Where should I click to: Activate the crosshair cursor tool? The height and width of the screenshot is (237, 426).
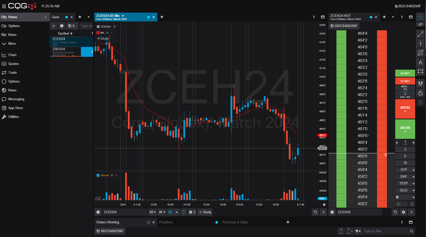[x=420, y=17]
